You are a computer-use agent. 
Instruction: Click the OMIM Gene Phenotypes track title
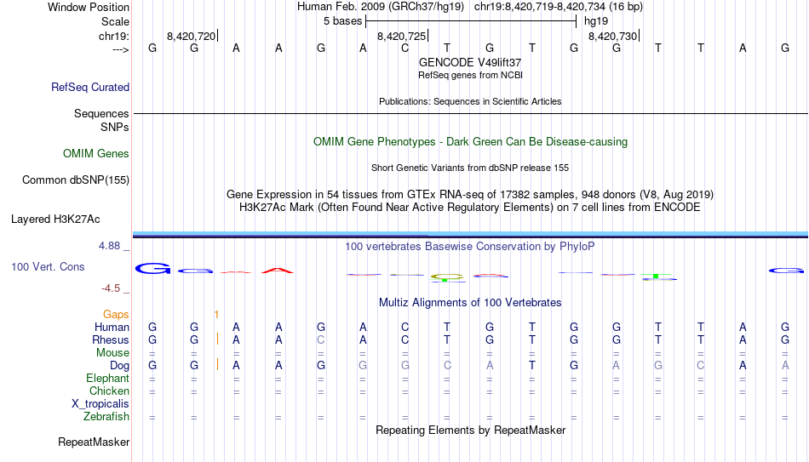click(x=470, y=142)
